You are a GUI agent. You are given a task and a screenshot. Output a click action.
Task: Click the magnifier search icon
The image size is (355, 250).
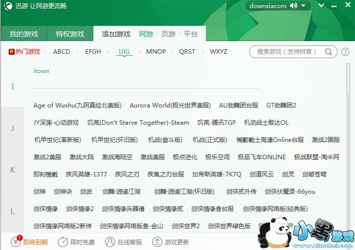coord(329,52)
